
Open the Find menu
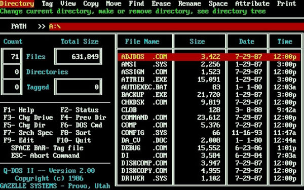pyautogui.click(x=136, y=4)
